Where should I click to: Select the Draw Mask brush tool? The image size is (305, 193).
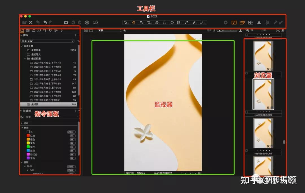pyautogui.click(x=194, y=23)
